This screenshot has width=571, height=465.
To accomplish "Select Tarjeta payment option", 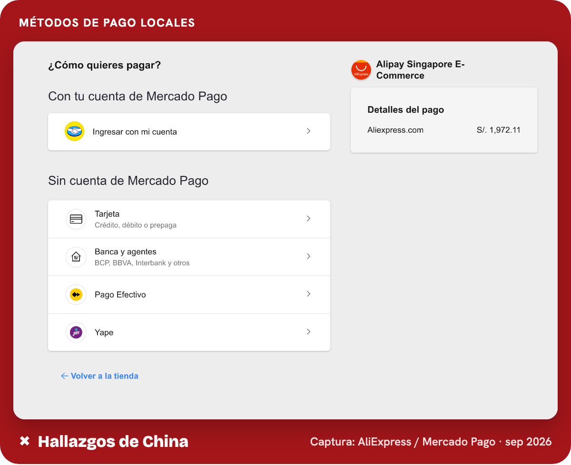I will pyautogui.click(x=189, y=219).
